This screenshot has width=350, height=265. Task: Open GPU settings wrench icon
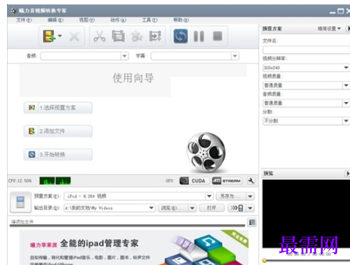[251, 180]
